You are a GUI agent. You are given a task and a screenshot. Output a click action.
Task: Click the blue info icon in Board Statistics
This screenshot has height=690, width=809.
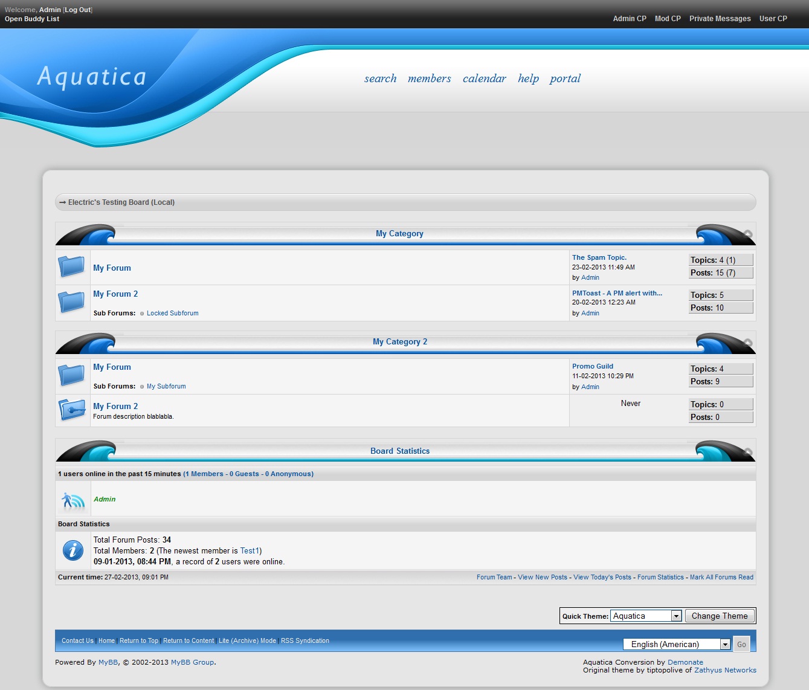(73, 550)
